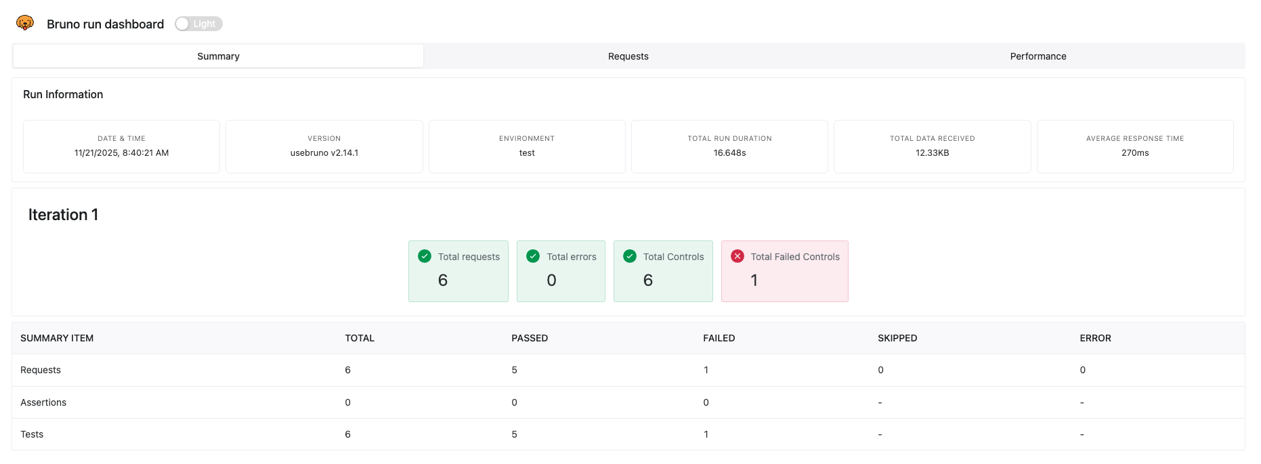Click the FAILED column header
1261x464 pixels.
[719, 338]
